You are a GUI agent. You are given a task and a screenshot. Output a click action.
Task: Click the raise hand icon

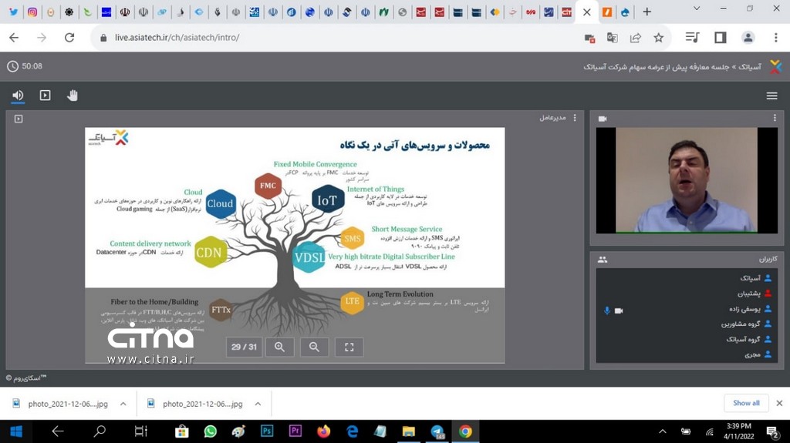[73, 96]
